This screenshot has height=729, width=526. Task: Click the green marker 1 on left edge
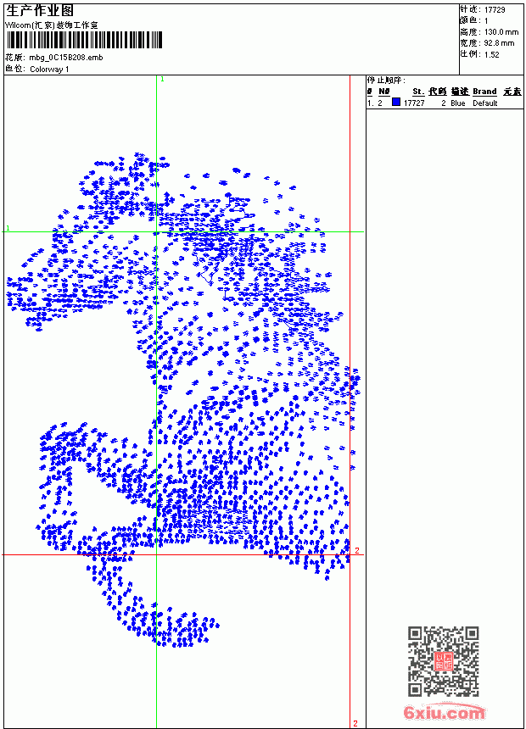click(8, 228)
